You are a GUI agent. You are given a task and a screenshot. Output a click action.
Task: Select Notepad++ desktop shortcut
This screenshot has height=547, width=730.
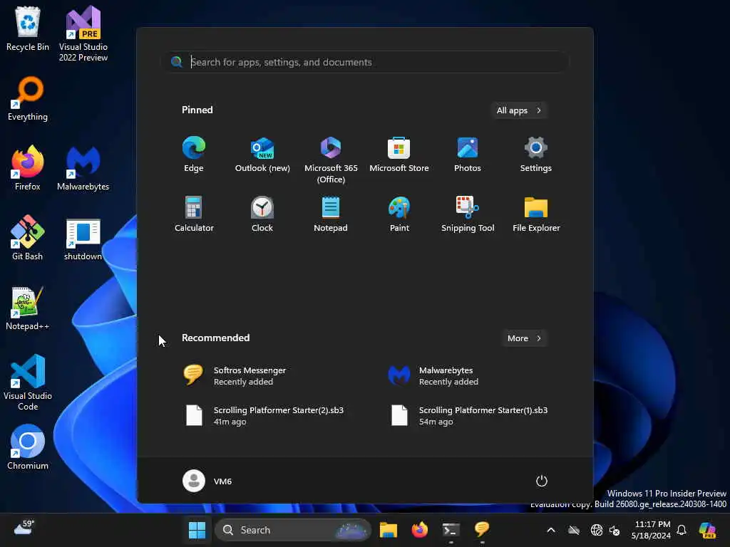click(x=28, y=308)
